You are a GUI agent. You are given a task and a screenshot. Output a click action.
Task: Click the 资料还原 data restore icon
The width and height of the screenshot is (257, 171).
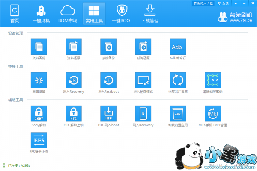click(x=74, y=47)
